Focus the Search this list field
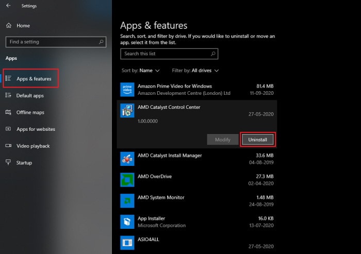 click(169, 54)
